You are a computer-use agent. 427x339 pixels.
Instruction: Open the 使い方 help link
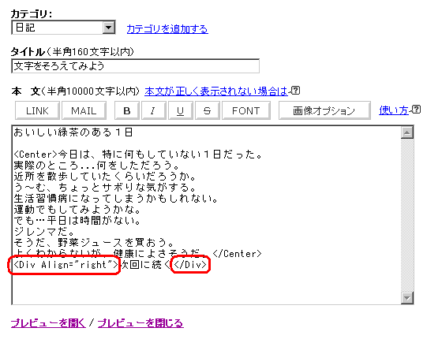click(x=394, y=110)
